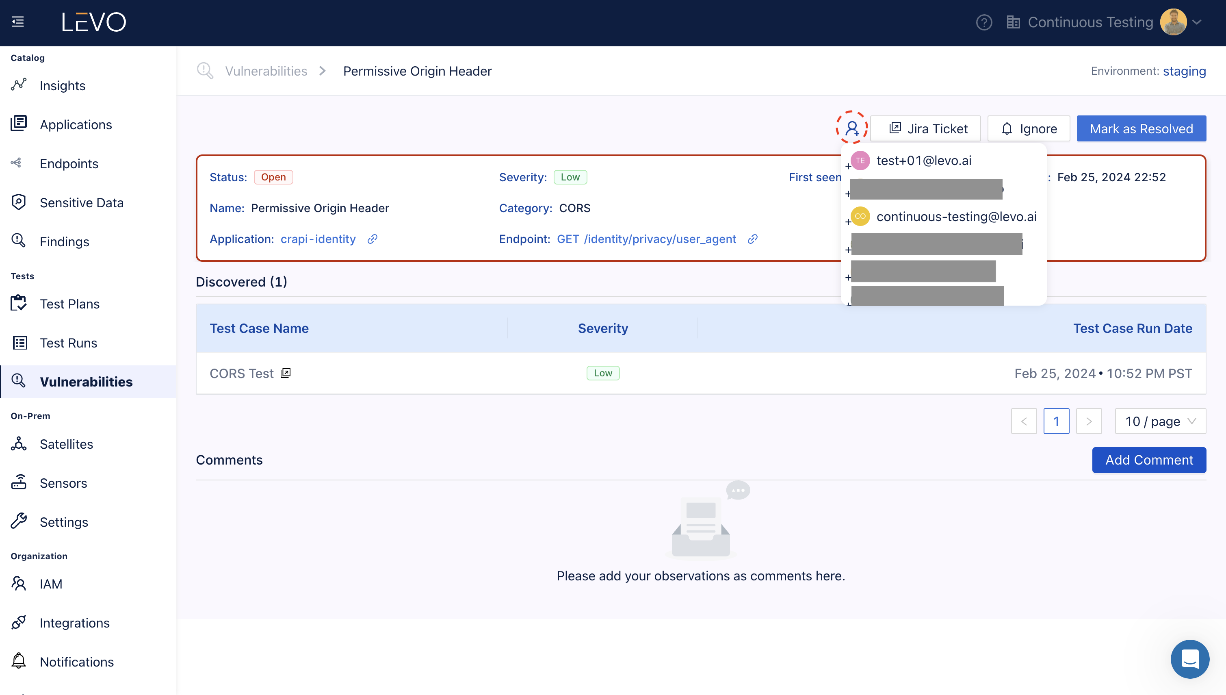
Task: Open the 10 / page dropdown
Action: 1160,421
